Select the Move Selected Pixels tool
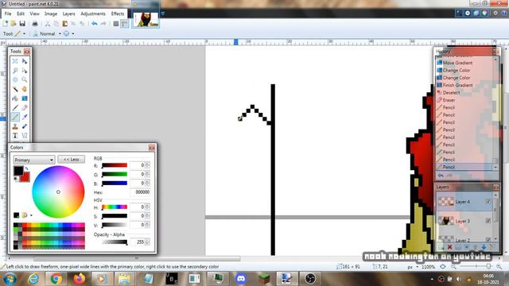Viewport: 509px width, 286px height. click(x=25, y=61)
